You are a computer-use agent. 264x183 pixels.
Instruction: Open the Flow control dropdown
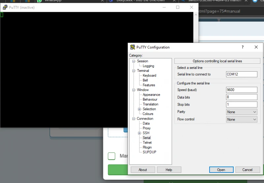(x=242, y=119)
